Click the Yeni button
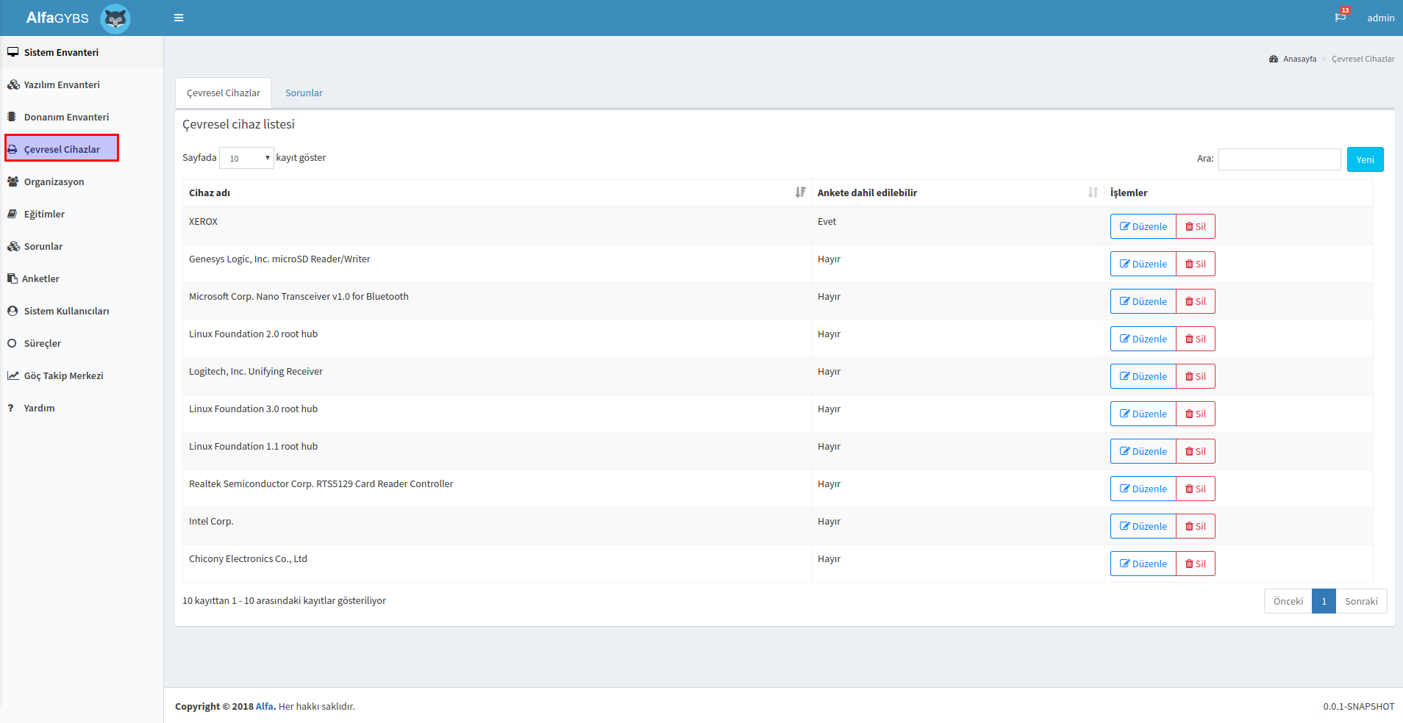The height and width of the screenshot is (723, 1403). tap(1365, 159)
